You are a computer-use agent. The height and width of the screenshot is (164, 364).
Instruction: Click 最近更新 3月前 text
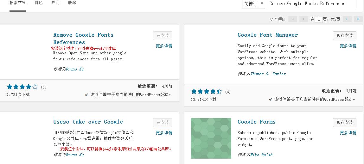coord(339,91)
